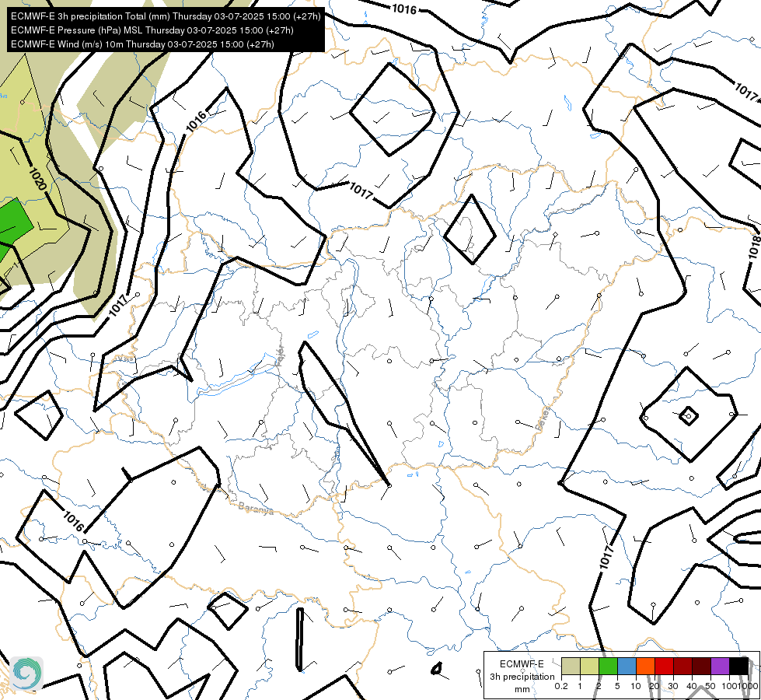Screen dimensions: 761x700
Task: Click the Baranya county label
Action: pos(256,509)
